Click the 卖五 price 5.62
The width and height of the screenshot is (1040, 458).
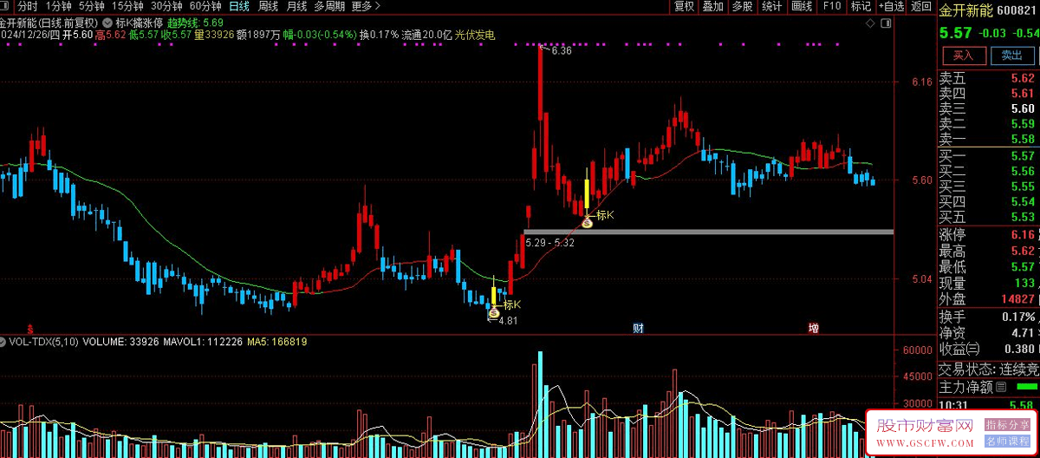[x=1023, y=77]
